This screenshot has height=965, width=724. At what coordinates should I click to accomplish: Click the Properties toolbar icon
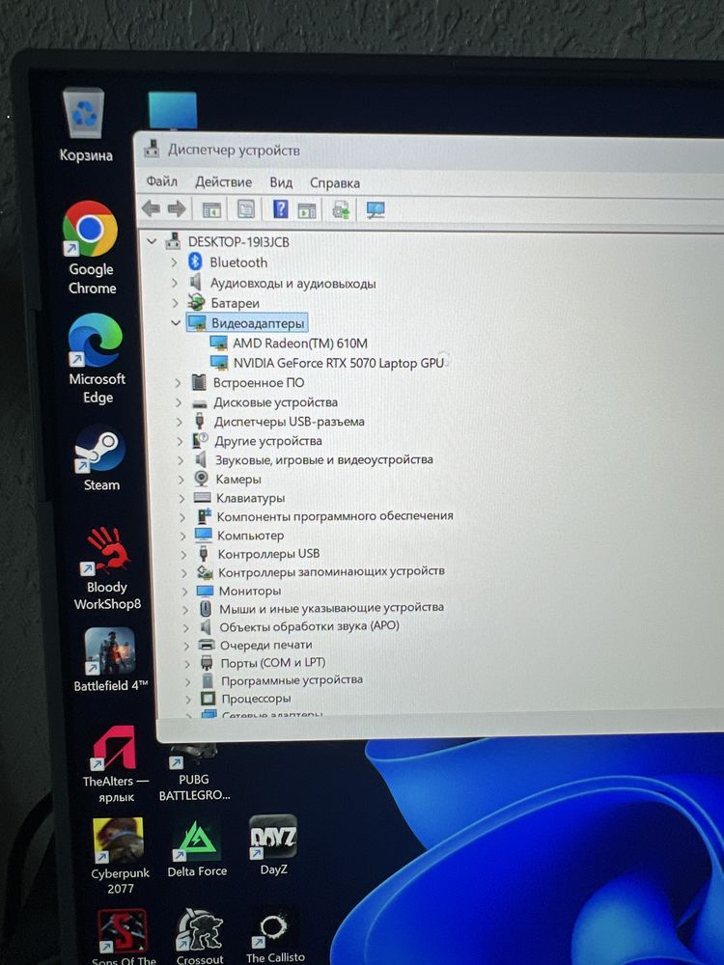pos(246,209)
